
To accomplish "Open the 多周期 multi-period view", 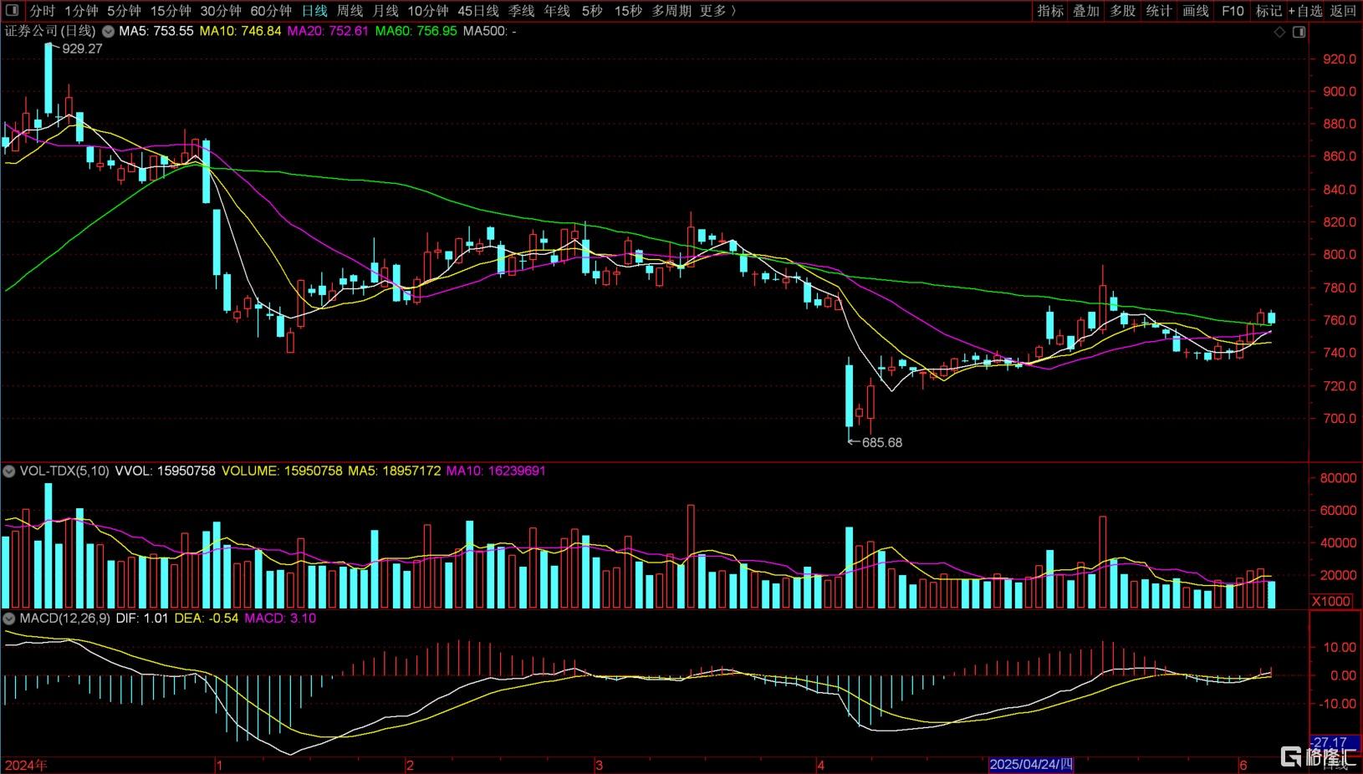I will [671, 11].
